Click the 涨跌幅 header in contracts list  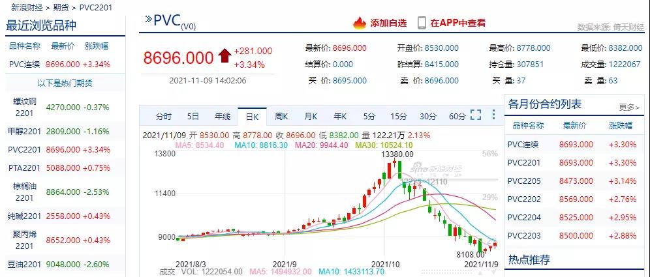click(621, 125)
